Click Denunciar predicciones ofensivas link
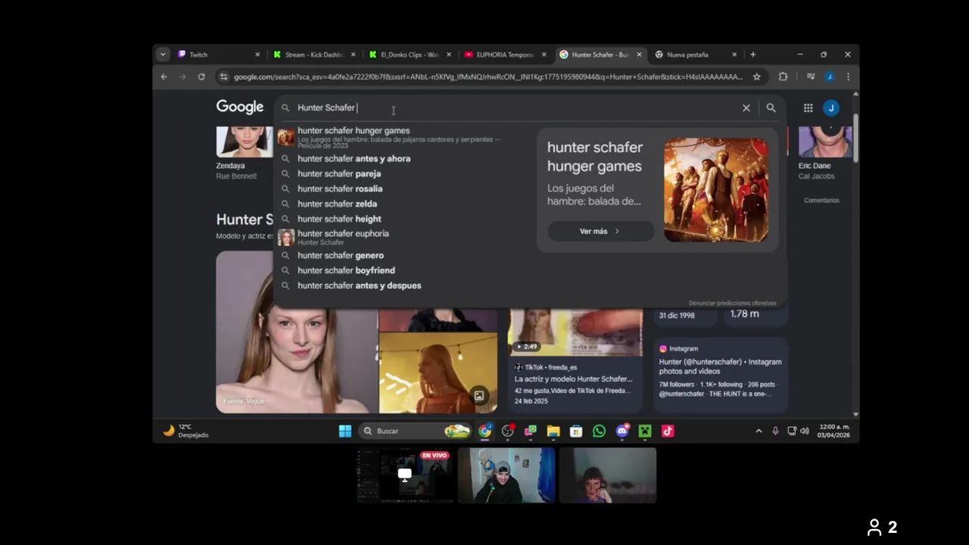 (732, 303)
